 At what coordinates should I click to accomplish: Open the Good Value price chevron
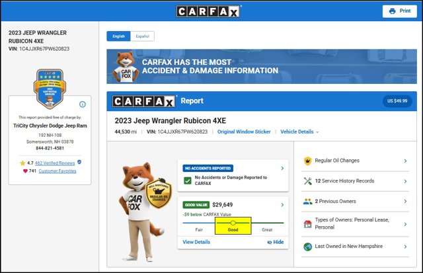282,205
